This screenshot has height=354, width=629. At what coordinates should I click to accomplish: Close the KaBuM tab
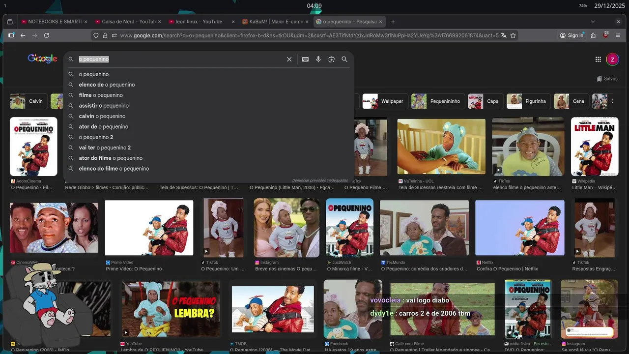[308, 22]
